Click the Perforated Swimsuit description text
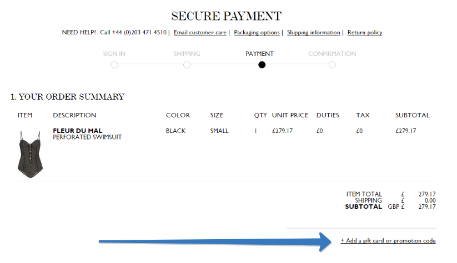This screenshot has height=263, width=457. pyautogui.click(x=87, y=137)
